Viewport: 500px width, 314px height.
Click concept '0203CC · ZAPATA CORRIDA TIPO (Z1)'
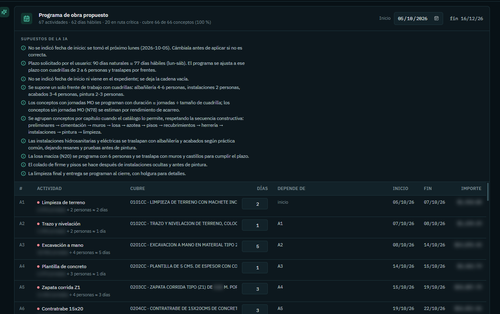(183, 287)
